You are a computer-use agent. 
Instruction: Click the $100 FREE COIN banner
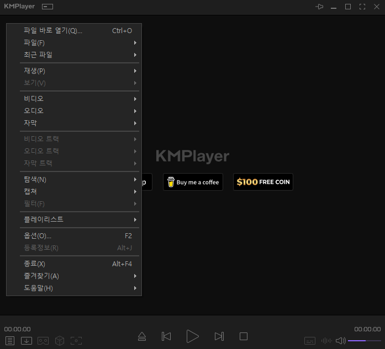263,182
